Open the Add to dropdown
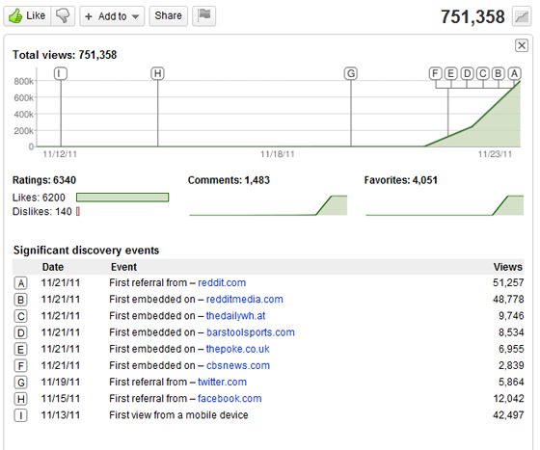Viewport: 540px width, 450px height. coord(112,15)
